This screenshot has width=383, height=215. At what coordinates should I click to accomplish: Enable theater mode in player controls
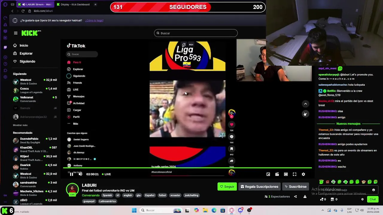click(x=286, y=174)
